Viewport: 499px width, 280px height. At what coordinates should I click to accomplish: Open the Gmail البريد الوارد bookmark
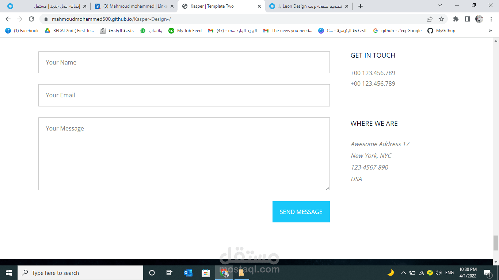[233, 31]
